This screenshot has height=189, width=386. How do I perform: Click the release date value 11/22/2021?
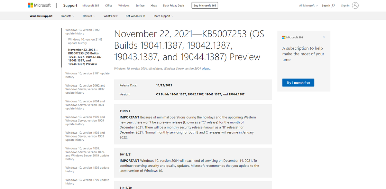point(164,85)
